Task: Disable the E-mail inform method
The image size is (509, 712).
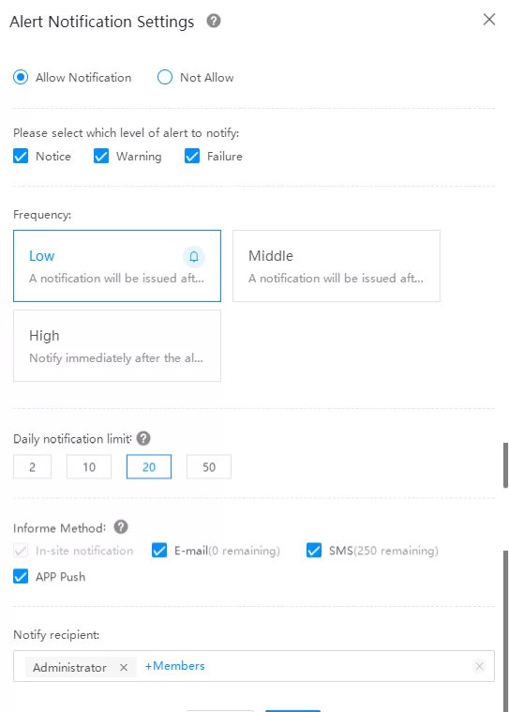Action: click(159, 551)
